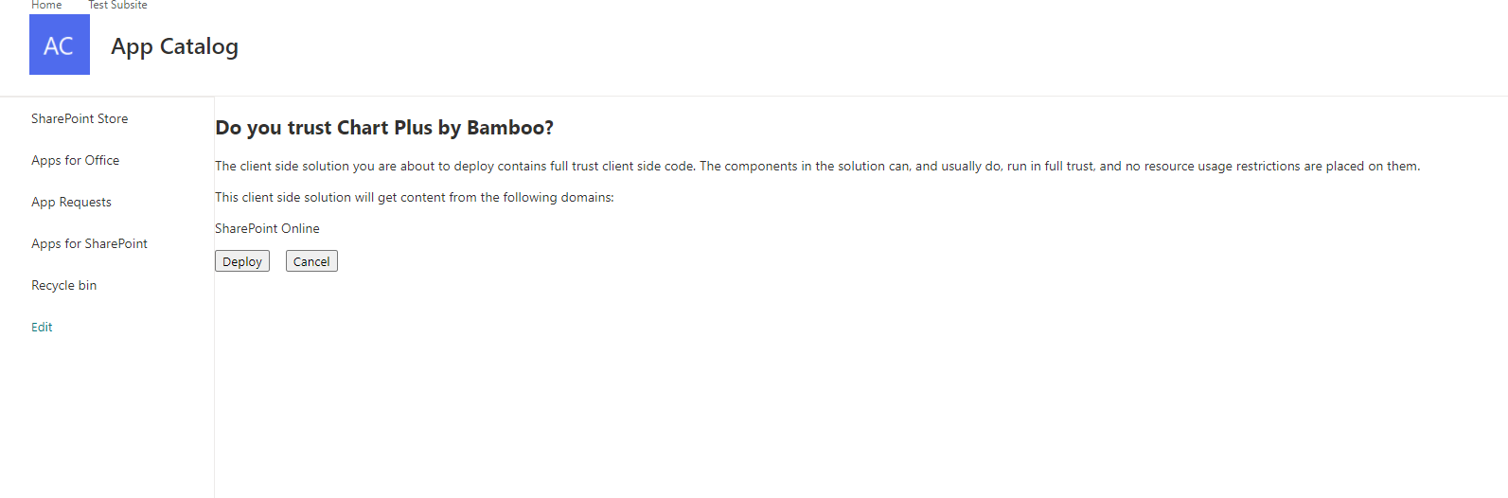Navigate to Apps for SharePoint
Viewport: 1508px width, 498px height.
tap(89, 243)
